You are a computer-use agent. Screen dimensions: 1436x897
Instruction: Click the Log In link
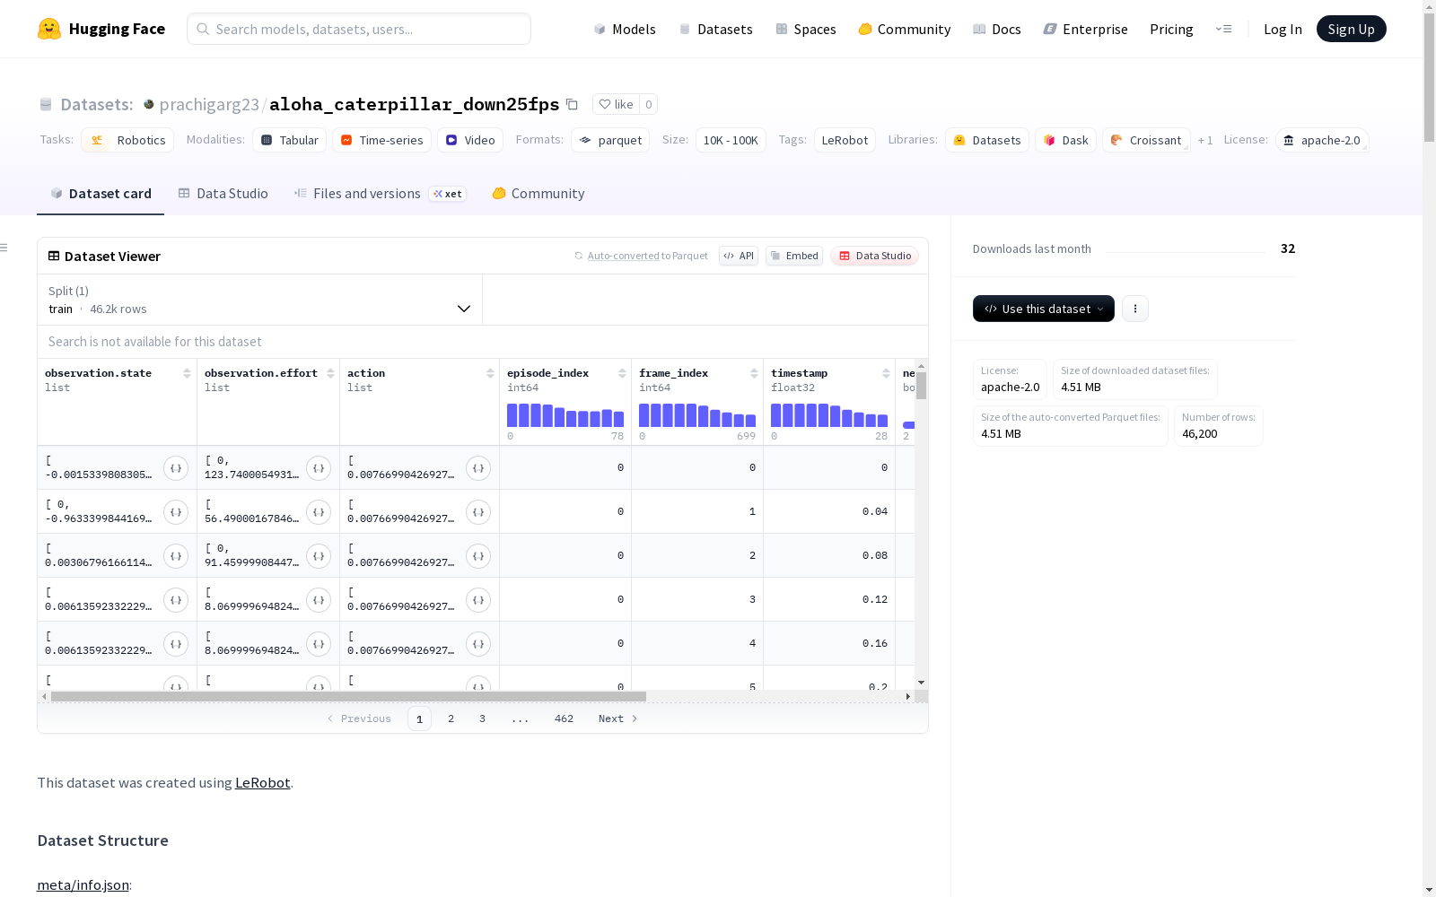point(1283,29)
